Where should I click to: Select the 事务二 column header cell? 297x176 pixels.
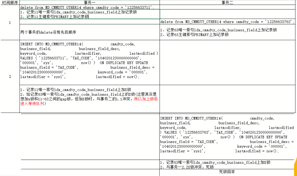[x=227, y=2]
